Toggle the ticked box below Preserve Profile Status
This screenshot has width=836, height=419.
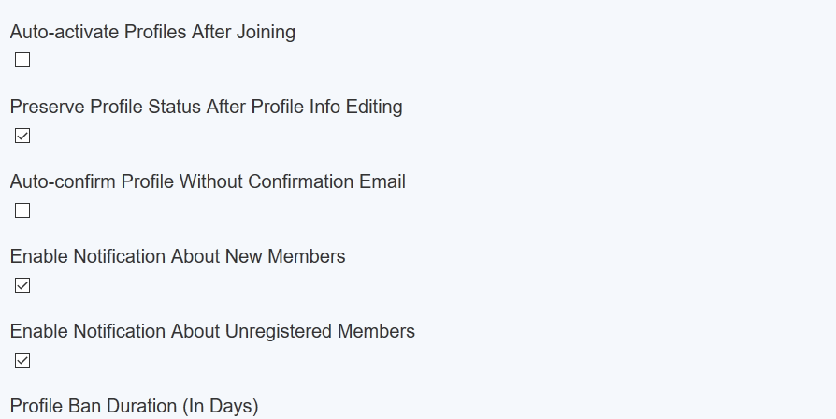click(22, 136)
